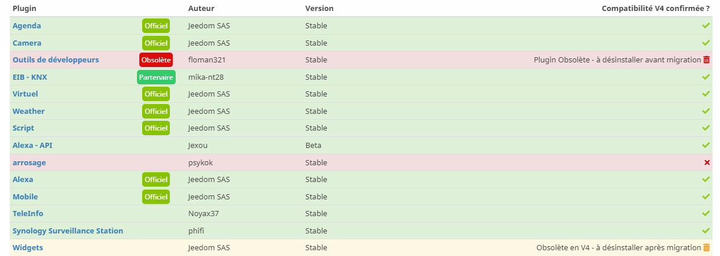Click the Officiel badge next to Camera
Viewport: 720px width, 256px height.
pos(156,43)
